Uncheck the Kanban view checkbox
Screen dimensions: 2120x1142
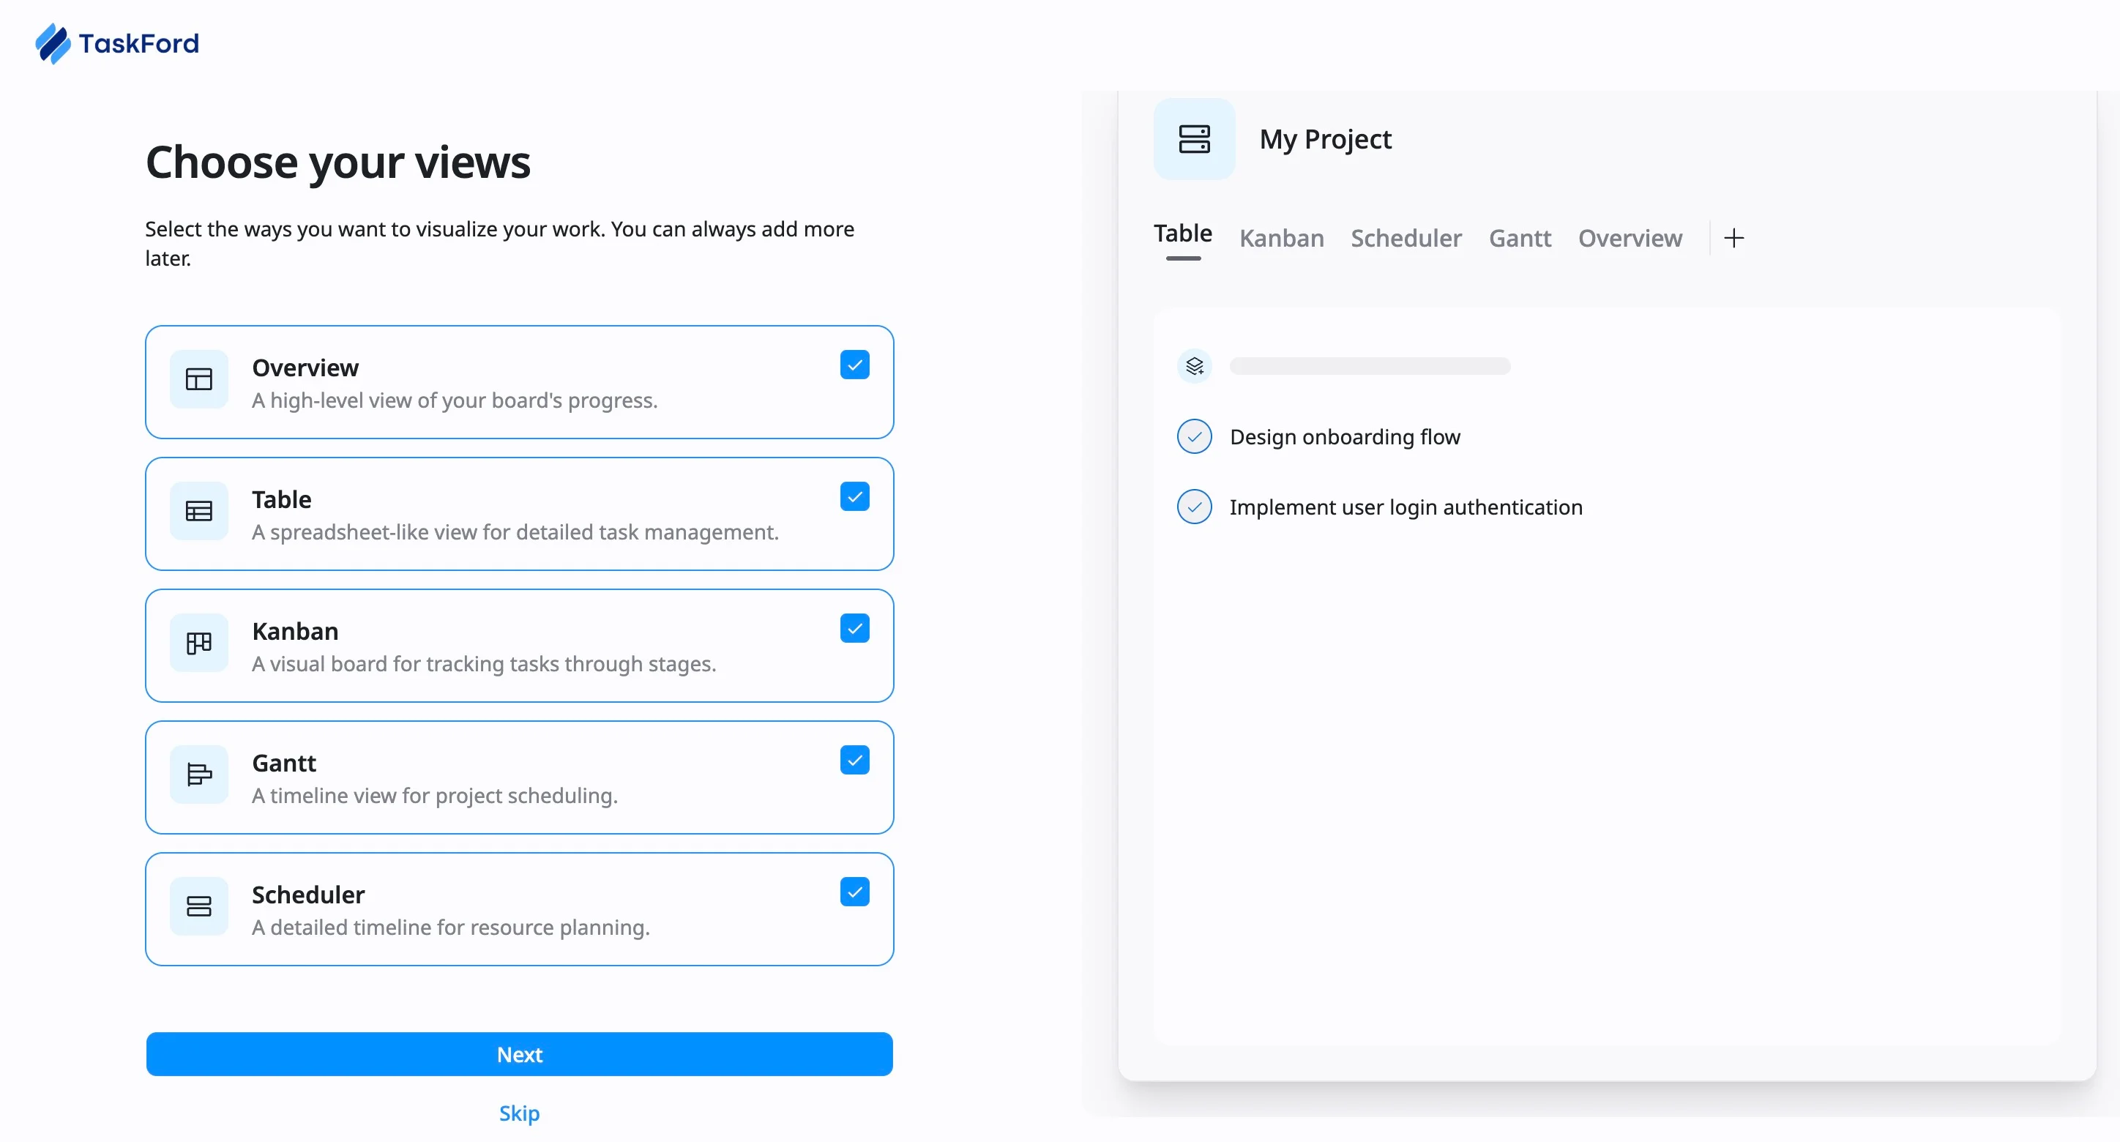855,629
